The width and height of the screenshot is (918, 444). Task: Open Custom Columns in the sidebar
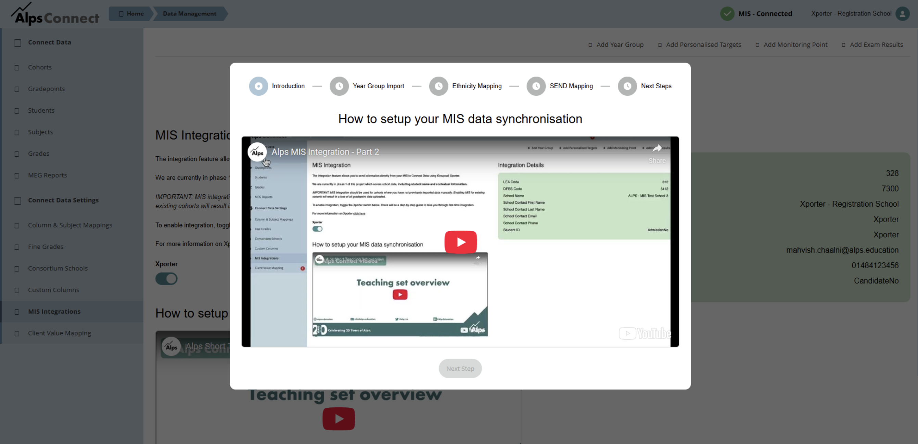click(54, 290)
